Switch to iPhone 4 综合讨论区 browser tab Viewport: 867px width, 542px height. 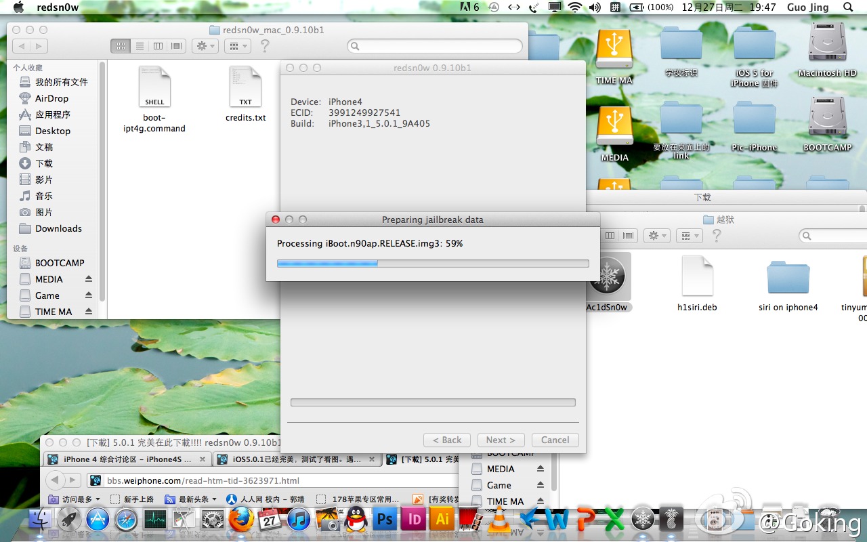point(127,459)
